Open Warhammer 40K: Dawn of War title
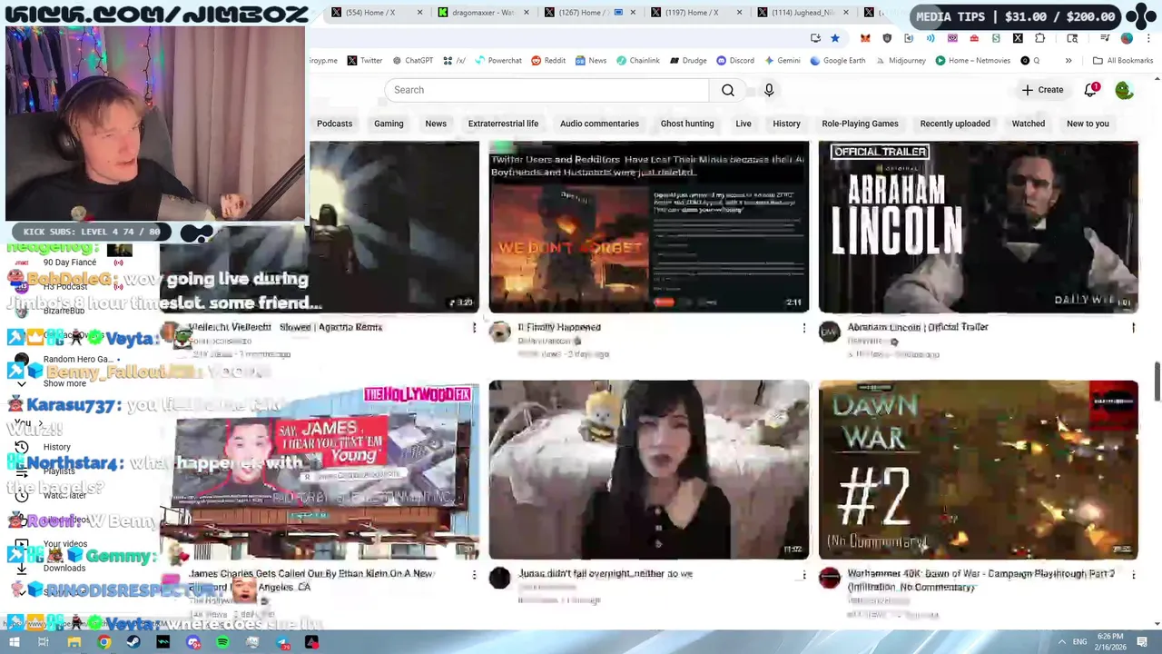 point(980,580)
